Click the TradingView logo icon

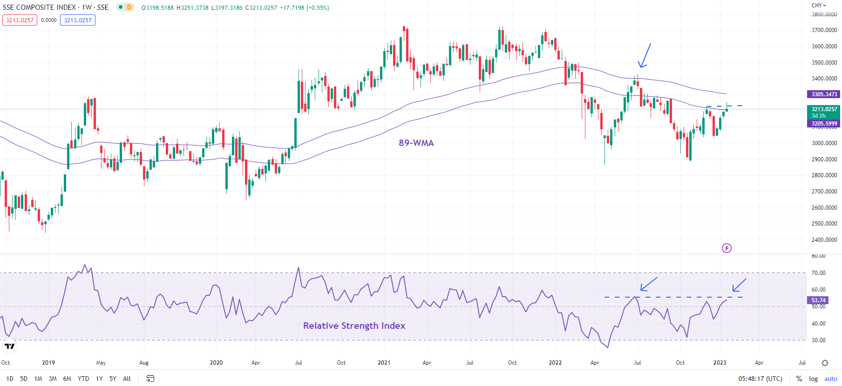point(9,346)
